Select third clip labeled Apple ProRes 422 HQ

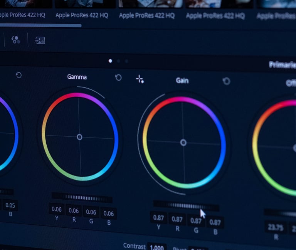tap(147, 15)
